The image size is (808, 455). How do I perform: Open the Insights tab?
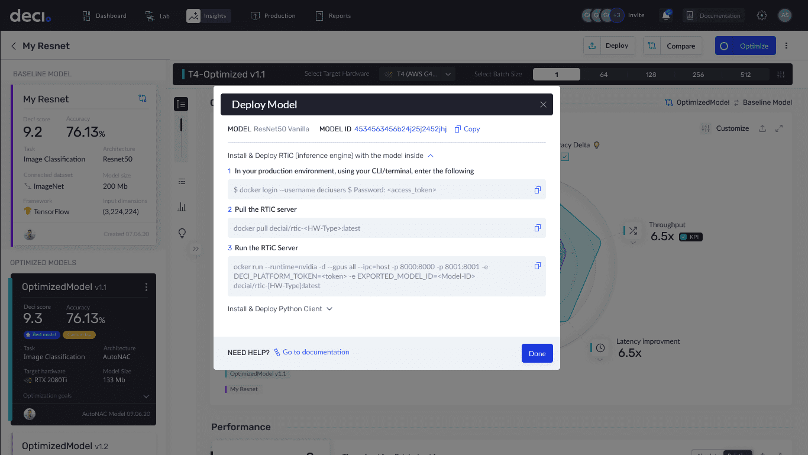pyautogui.click(x=208, y=16)
